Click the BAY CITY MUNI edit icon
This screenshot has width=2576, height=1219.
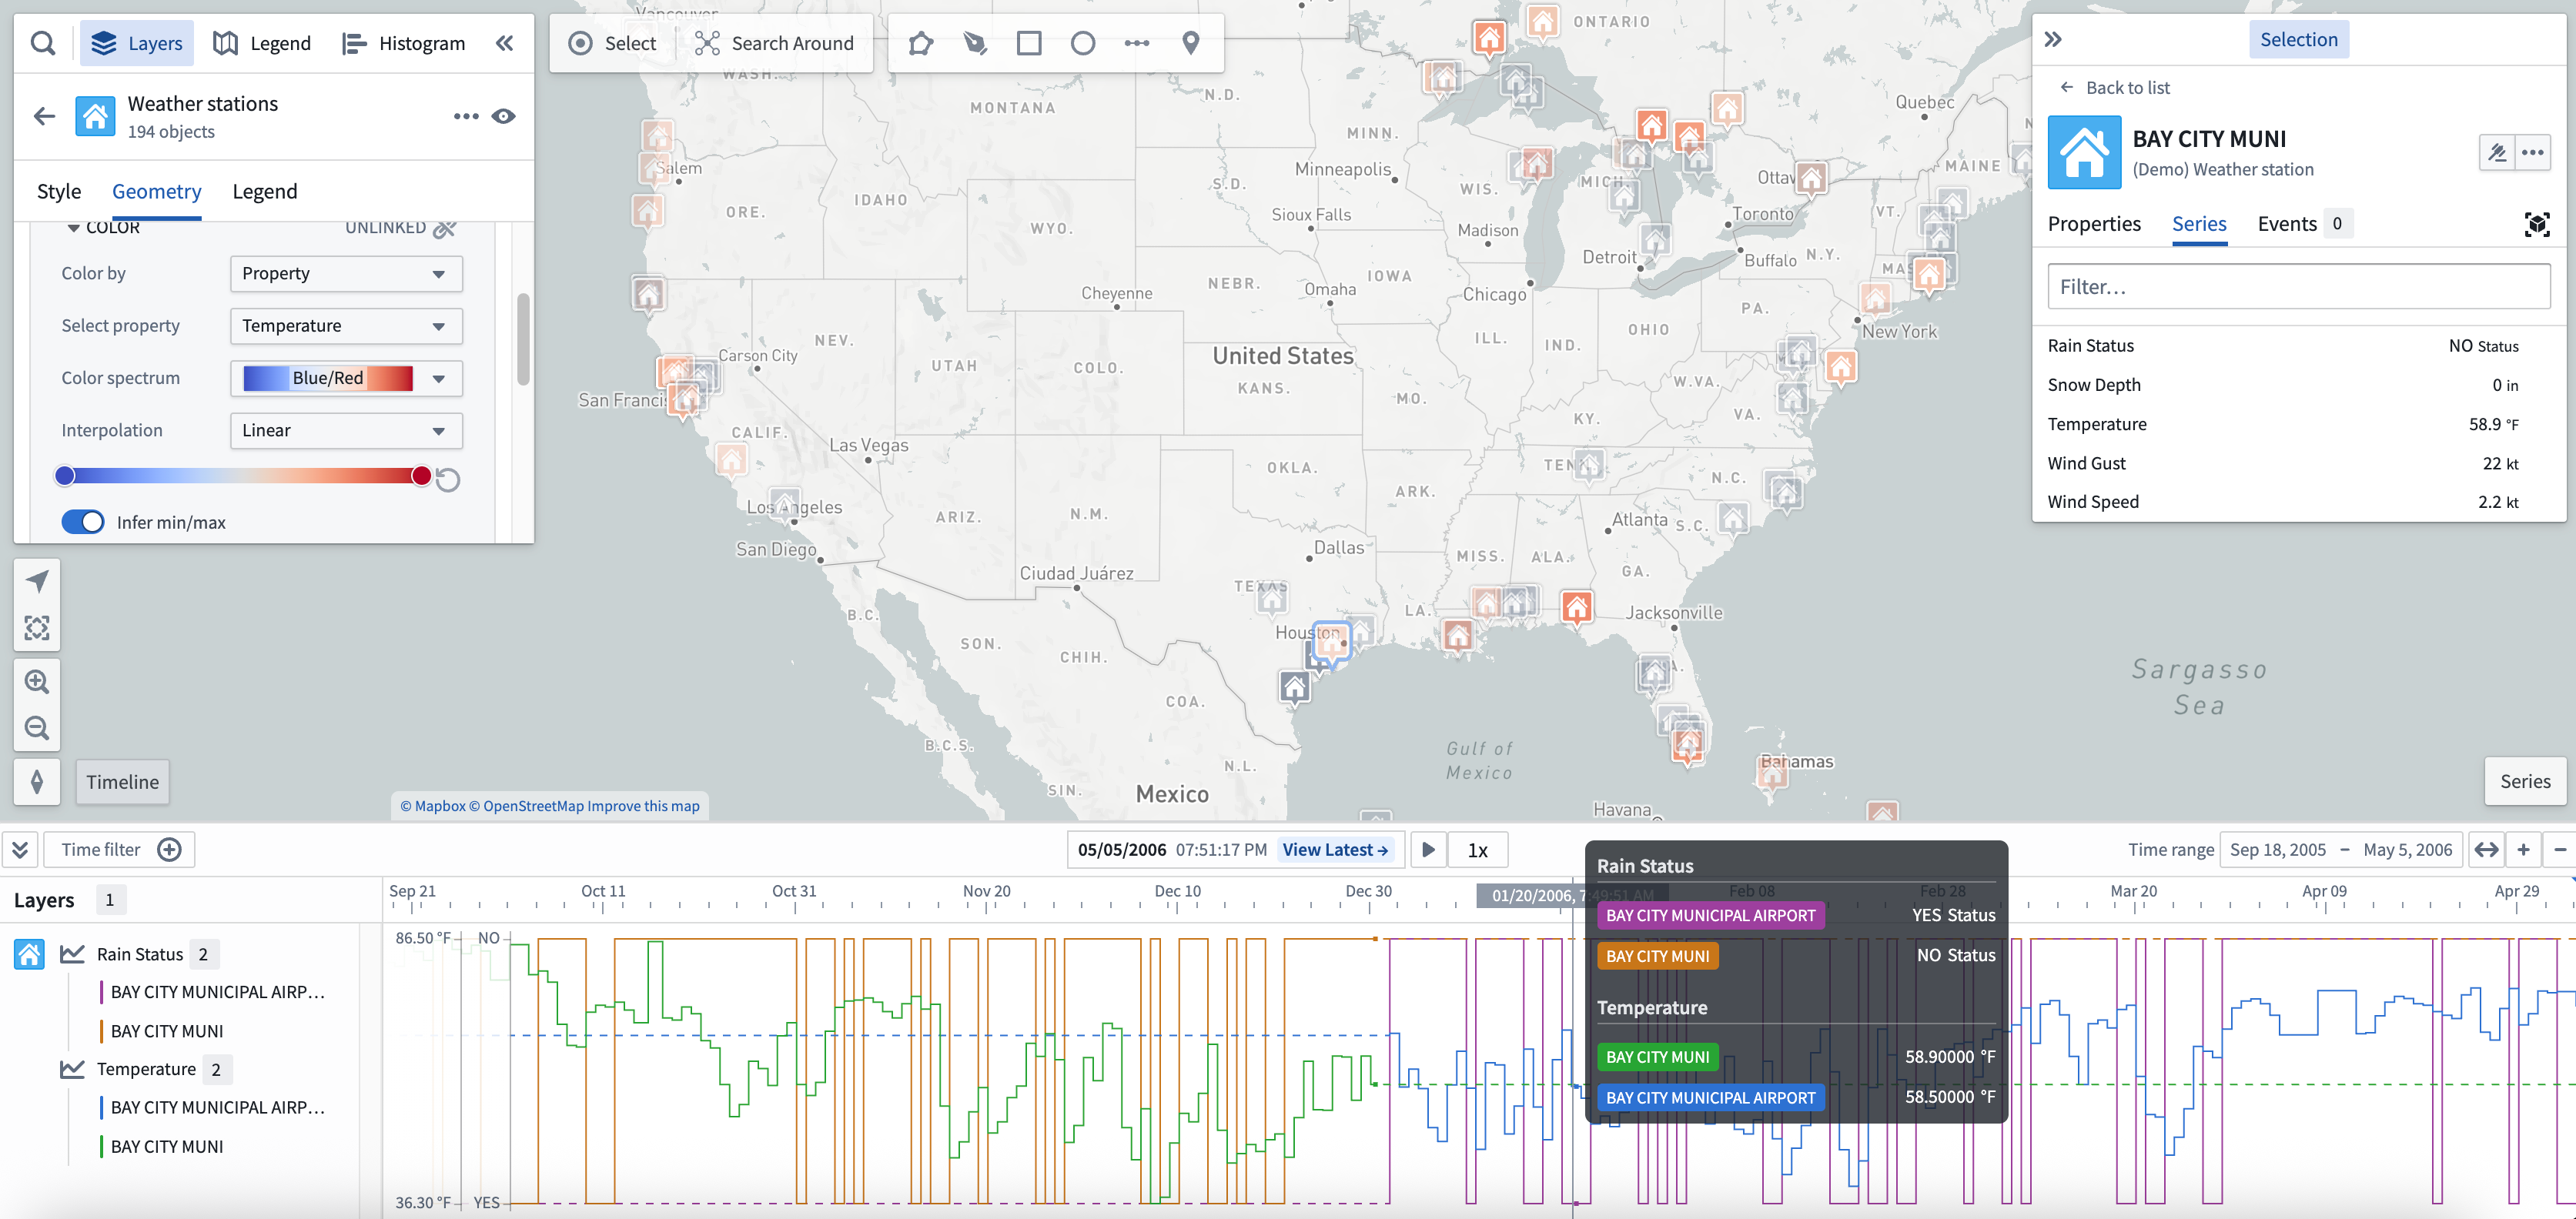(2497, 152)
